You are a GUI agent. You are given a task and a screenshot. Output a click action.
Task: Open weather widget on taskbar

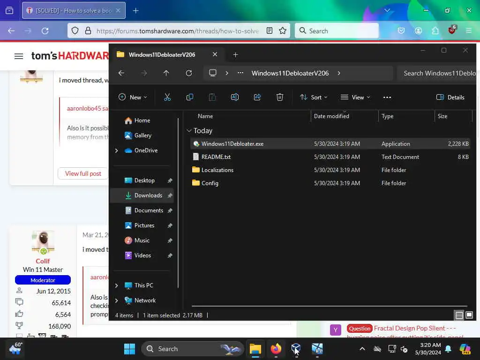[15, 348]
